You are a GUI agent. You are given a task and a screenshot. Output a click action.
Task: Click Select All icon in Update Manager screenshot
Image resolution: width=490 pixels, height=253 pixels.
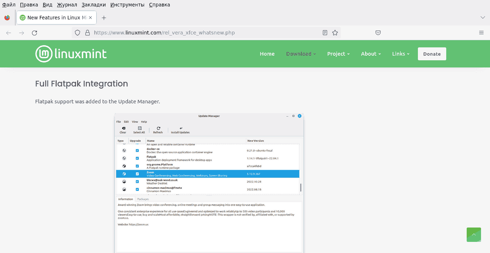[x=139, y=130]
